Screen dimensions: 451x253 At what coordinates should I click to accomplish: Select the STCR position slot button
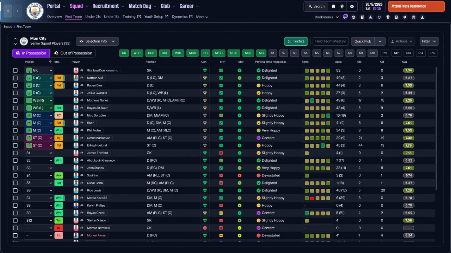219,53
